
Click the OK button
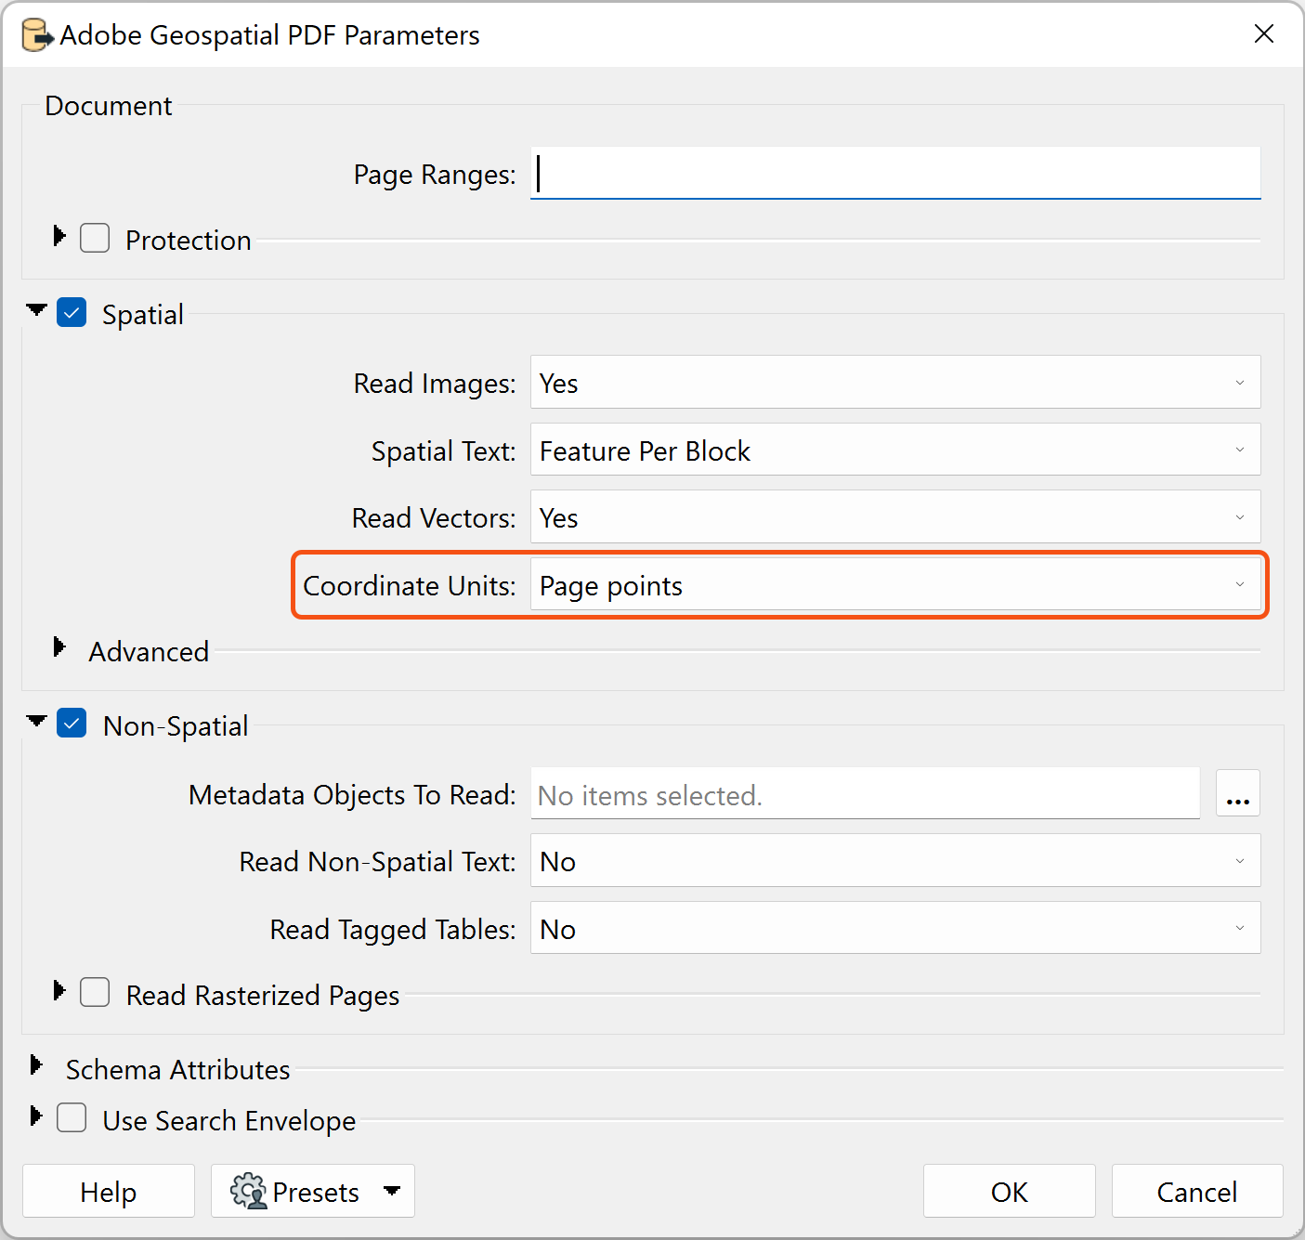[x=1010, y=1191]
